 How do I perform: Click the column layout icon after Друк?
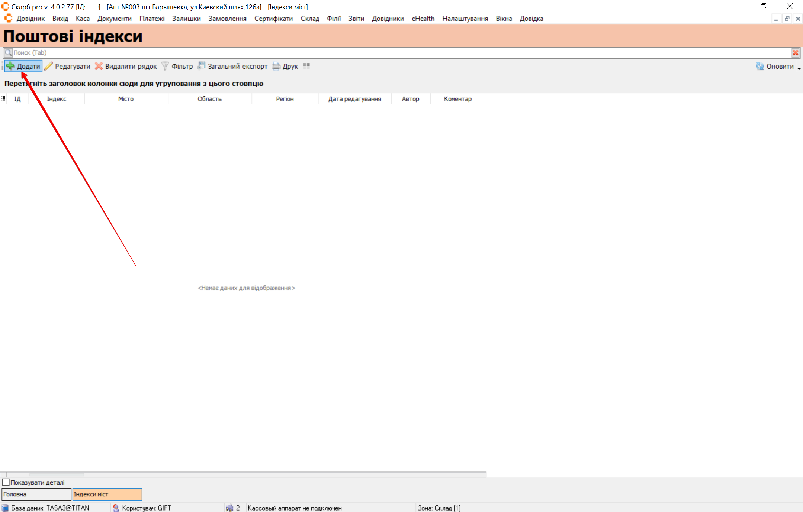coord(306,66)
